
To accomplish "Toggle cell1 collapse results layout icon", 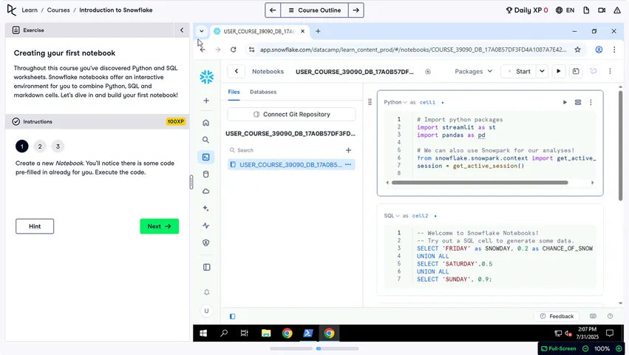I will 578,102.
